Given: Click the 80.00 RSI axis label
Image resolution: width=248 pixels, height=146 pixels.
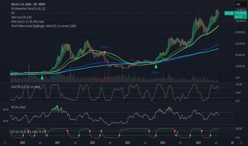Looking at the screenshot, I should (x=6, y=110).
